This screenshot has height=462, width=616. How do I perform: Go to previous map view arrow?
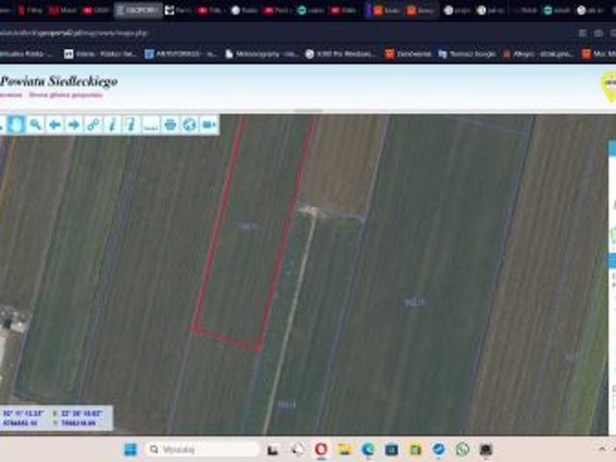pyautogui.click(x=55, y=125)
